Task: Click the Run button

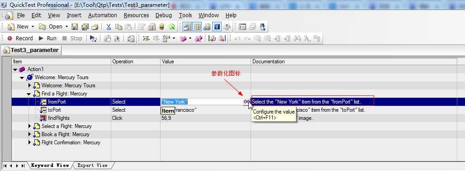Action: (x=48, y=38)
